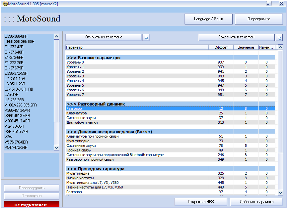Select the Уровень 7 parameter row
Screen dimensions: 287x208
tap(170, 95)
